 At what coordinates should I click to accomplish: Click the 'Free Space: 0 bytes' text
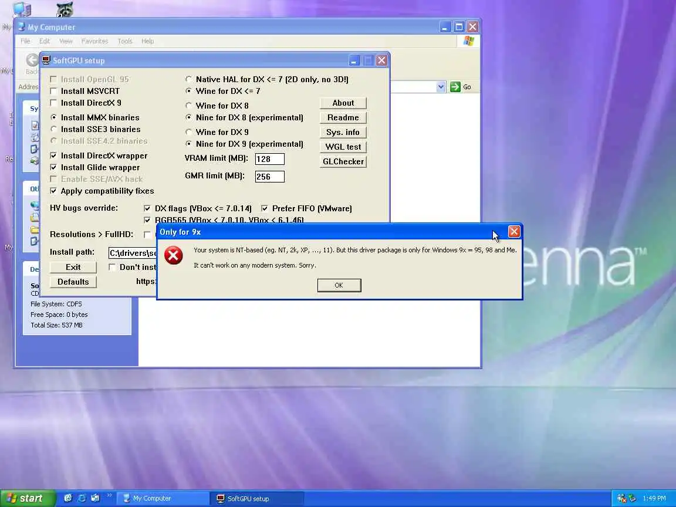tap(59, 315)
